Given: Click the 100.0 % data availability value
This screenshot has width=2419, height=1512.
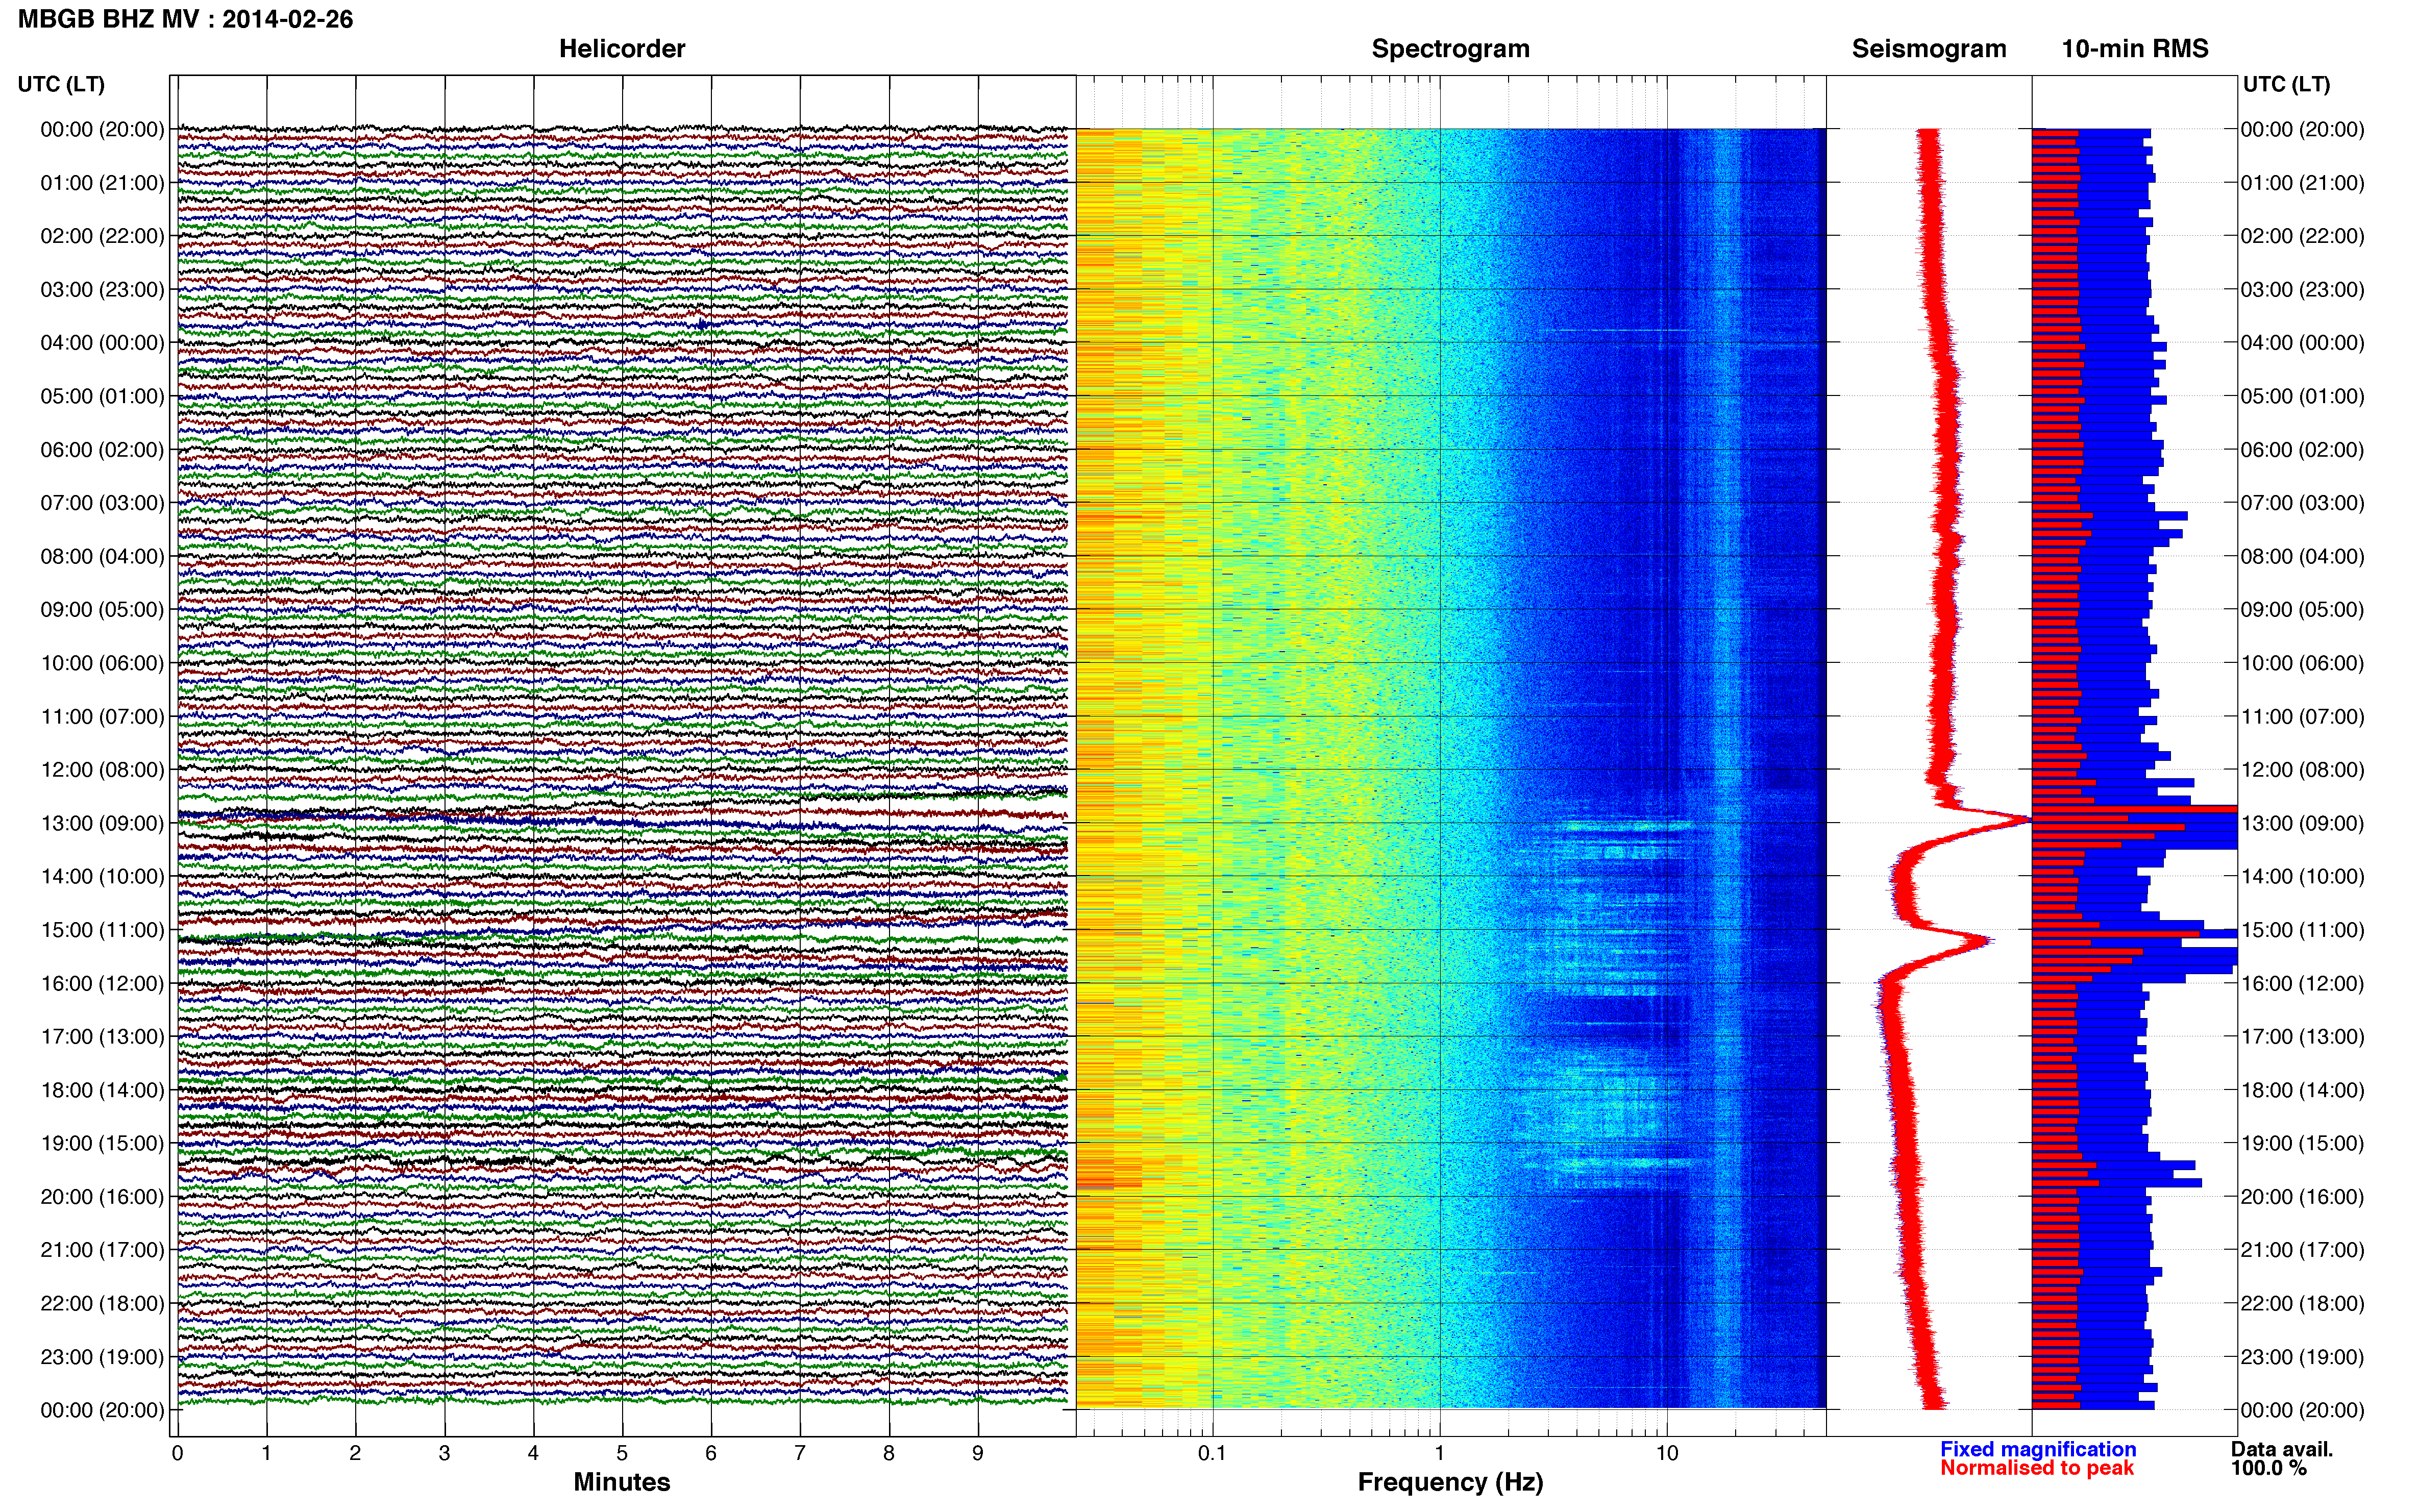Looking at the screenshot, I should tap(2269, 1468).
